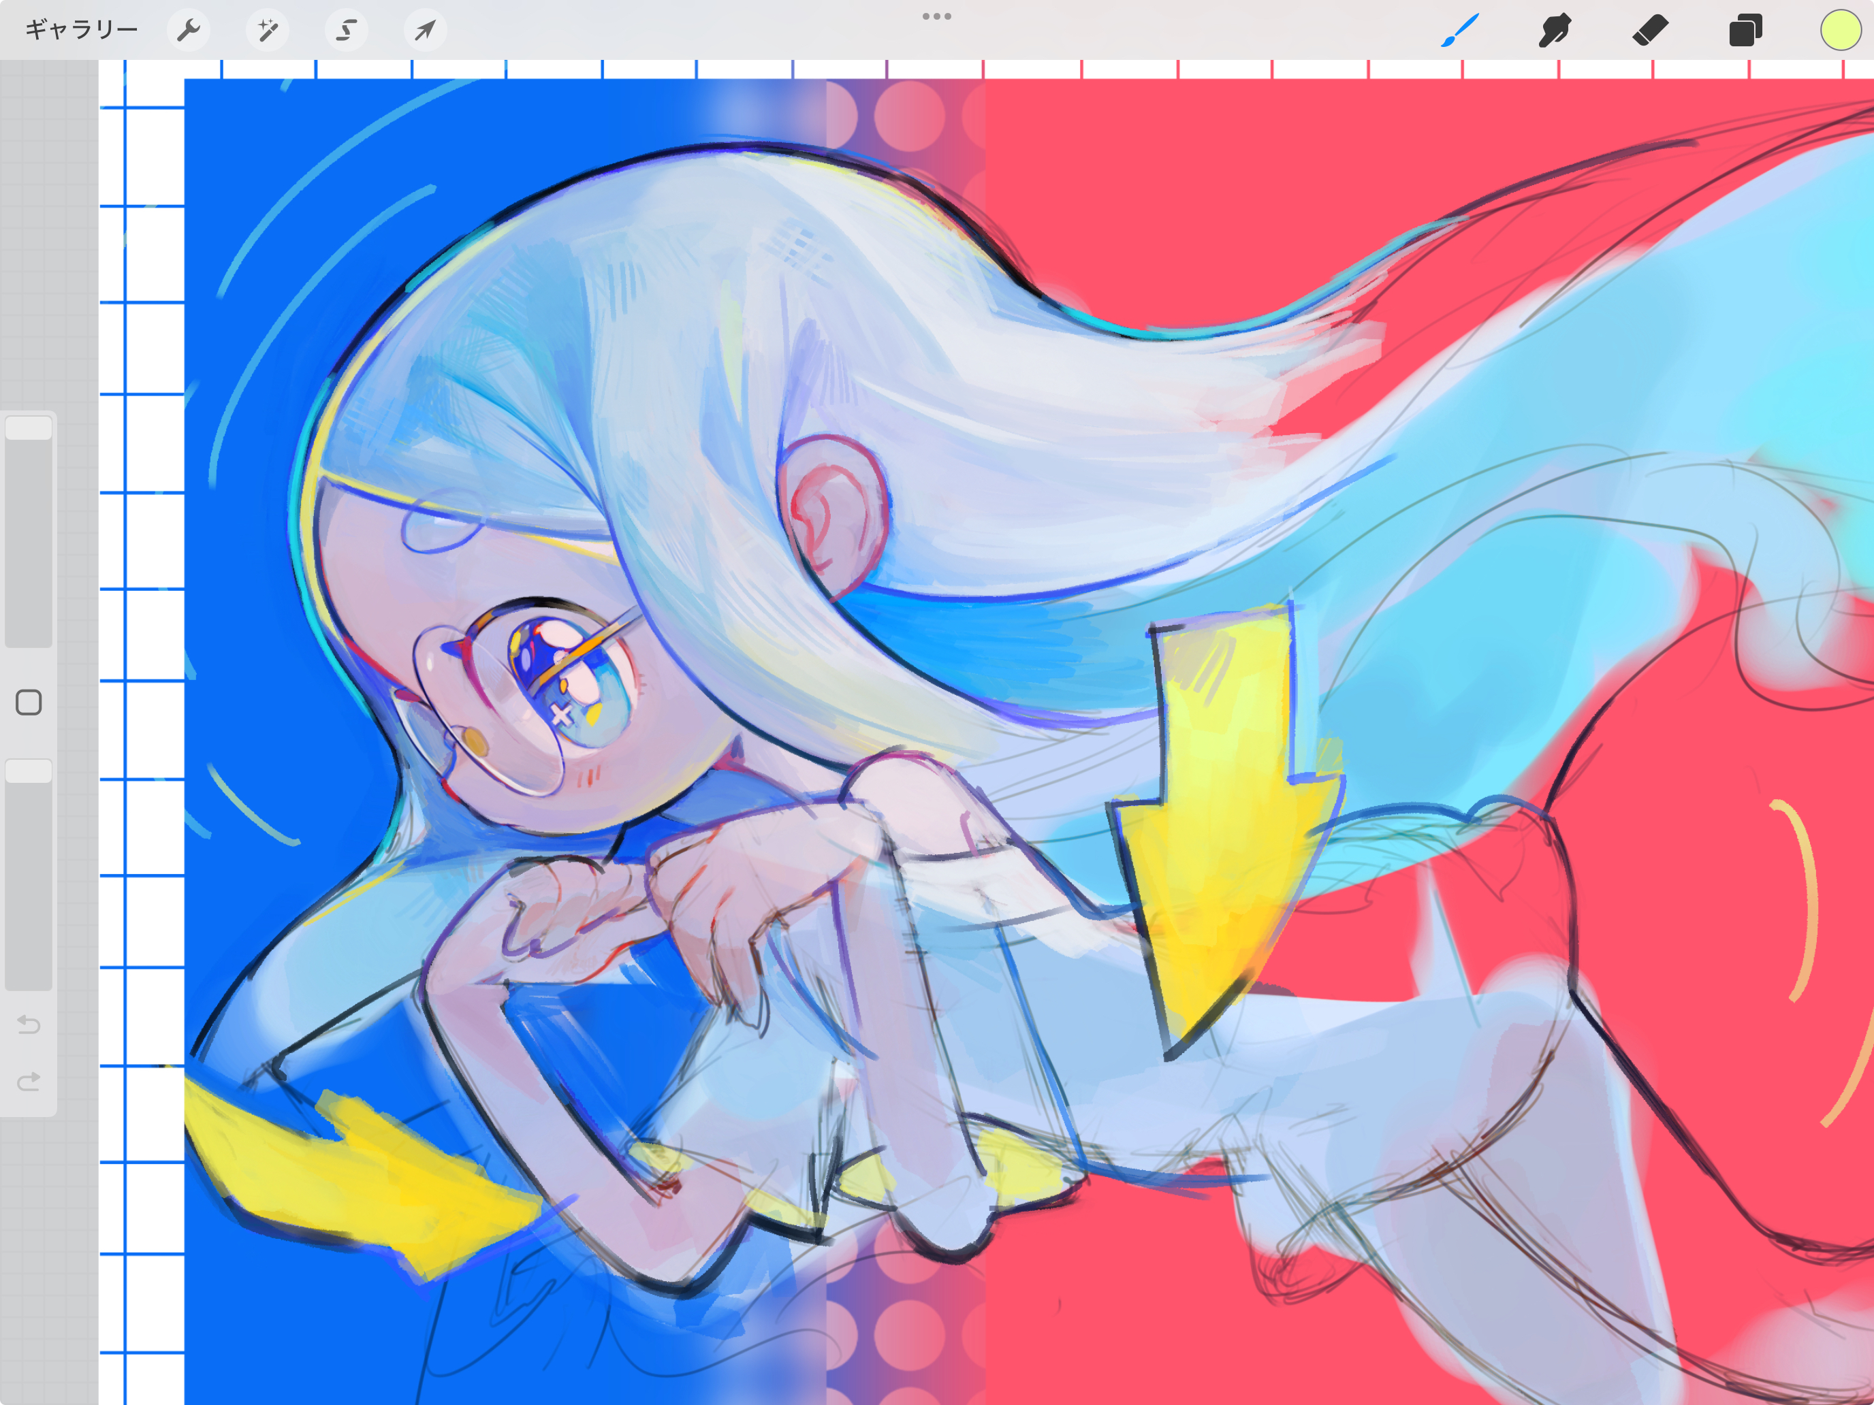Open the ギャラリー gallery
The image size is (1874, 1405).
(81, 31)
